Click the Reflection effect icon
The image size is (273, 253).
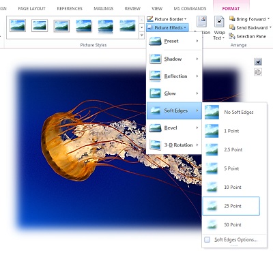click(x=155, y=76)
